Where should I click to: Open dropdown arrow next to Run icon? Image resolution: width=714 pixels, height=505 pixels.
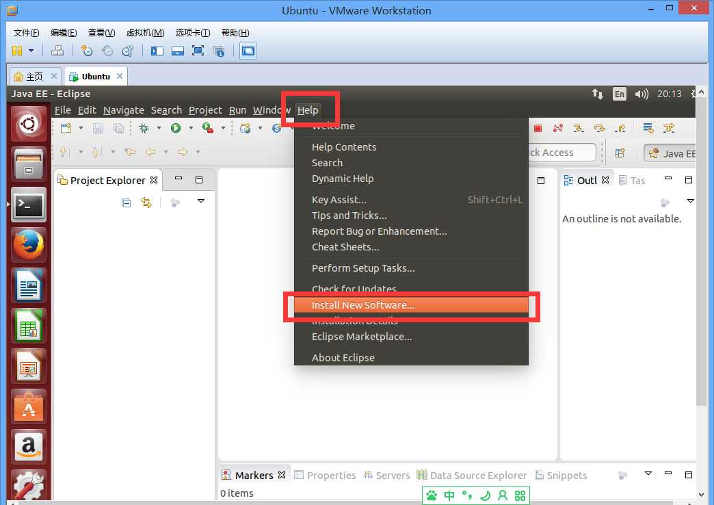[191, 129]
